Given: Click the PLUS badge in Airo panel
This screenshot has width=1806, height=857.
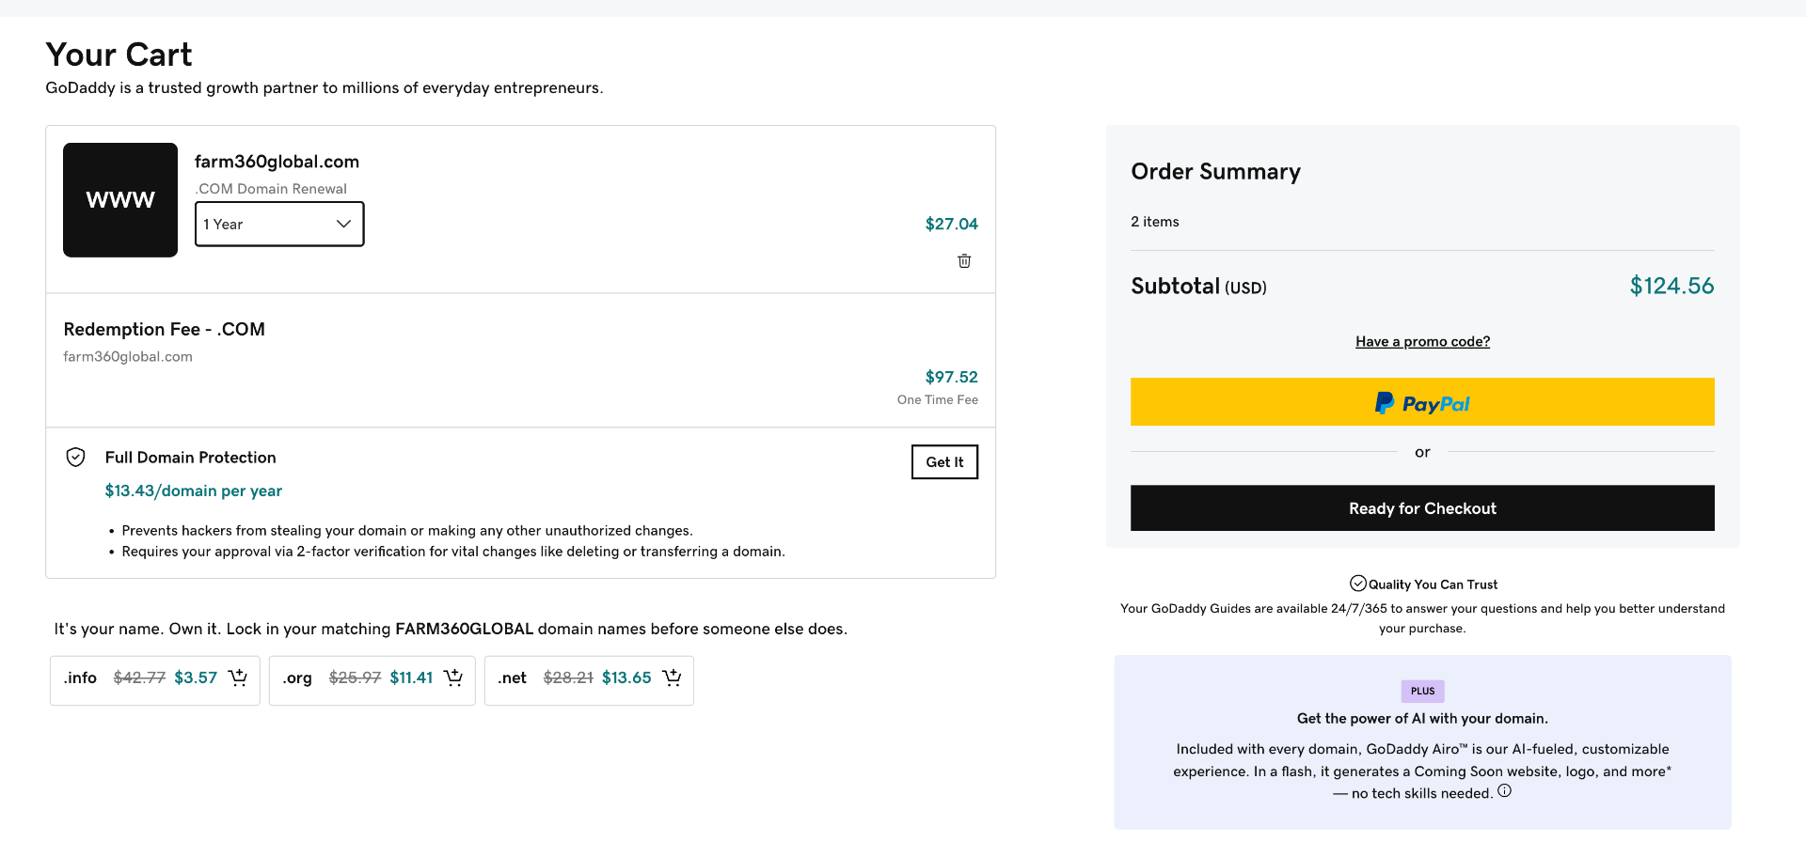Looking at the screenshot, I should 1422,691.
